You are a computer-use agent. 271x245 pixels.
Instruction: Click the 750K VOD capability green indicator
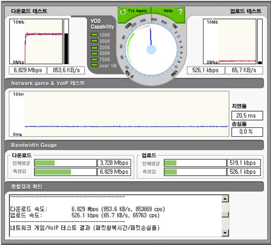pyautogui.click(x=95, y=59)
